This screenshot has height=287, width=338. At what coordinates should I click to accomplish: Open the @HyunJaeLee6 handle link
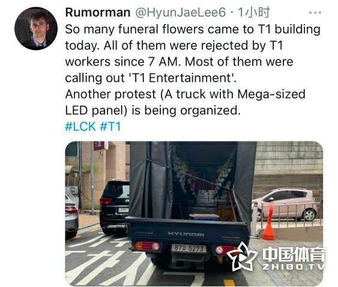click(x=181, y=13)
